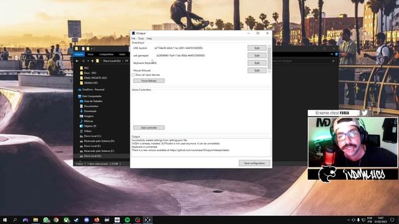Click the XOutput title bar logo icon
399x224 pixels.
[x=133, y=33]
